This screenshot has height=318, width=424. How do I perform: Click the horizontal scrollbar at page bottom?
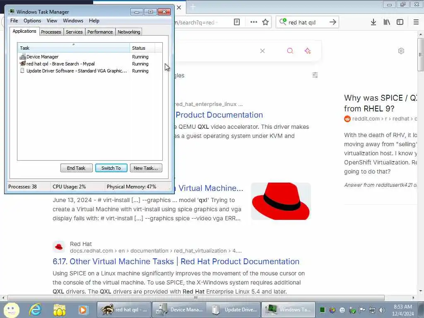(196, 298)
